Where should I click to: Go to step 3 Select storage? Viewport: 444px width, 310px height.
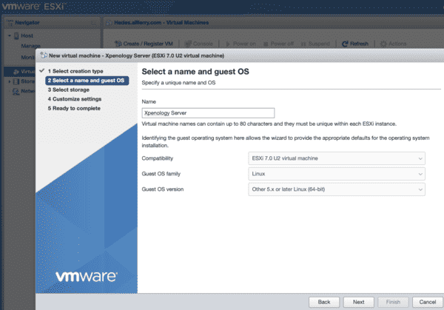point(69,90)
